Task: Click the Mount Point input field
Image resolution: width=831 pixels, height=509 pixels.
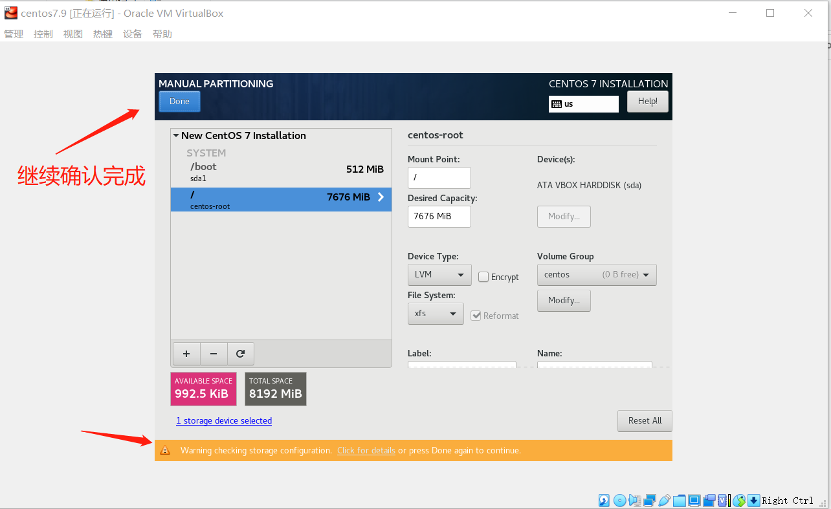Action: [439, 178]
